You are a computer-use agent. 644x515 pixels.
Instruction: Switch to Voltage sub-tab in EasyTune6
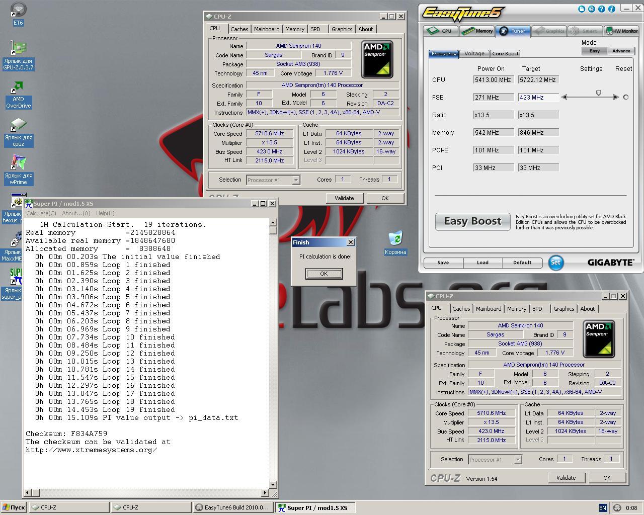[x=474, y=53]
